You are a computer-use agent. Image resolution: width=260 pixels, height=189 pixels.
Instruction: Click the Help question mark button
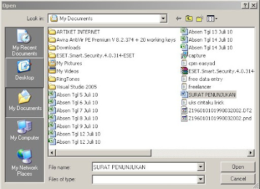tap(245, 6)
